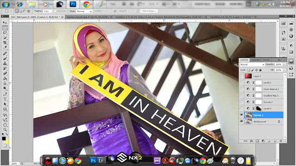Screen dimensions: 296x166
Task: Select the Eyedropper tool
Action: tap(5, 48)
